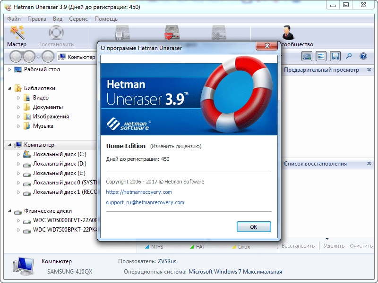The image size is (378, 283).
Task: Click the Hetman Uneraser title bar app icon
Action: 8,7
